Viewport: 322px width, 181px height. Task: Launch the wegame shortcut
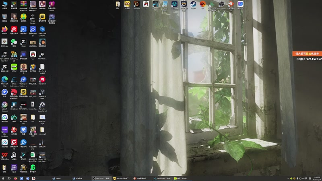[x=136, y=5]
